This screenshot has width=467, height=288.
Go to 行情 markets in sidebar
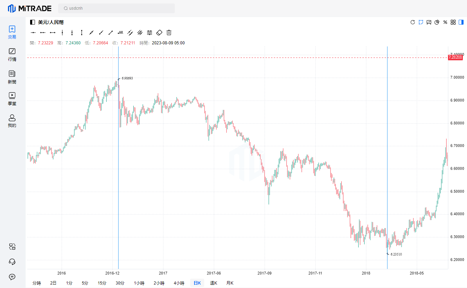pos(12,54)
